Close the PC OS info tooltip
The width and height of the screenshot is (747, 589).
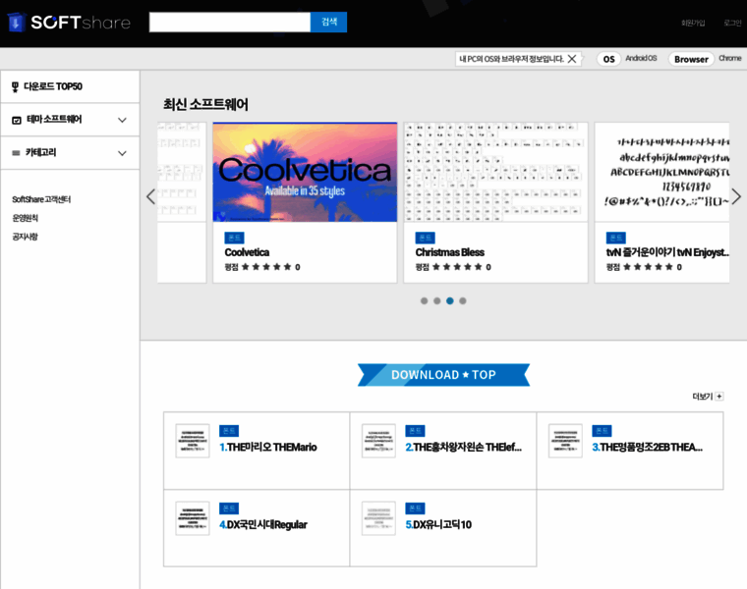pyautogui.click(x=572, y=59)
